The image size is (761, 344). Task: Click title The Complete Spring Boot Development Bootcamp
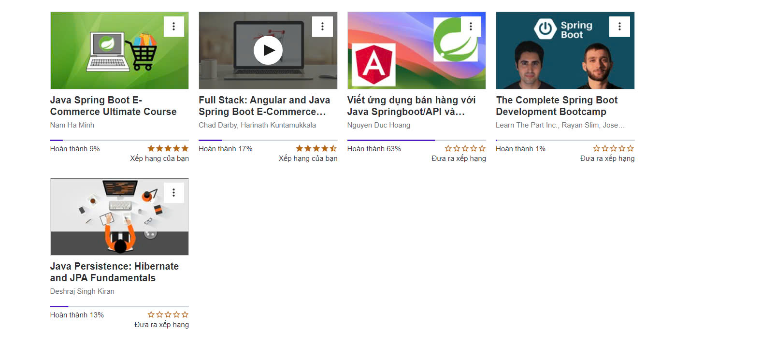click(x=557, y=106)
